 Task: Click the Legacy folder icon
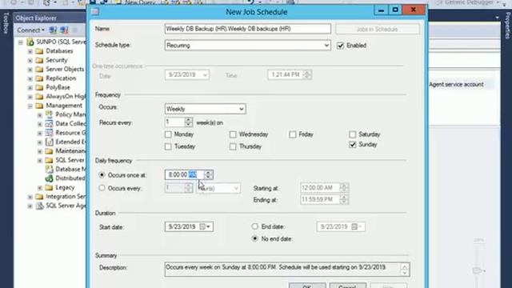coord(49,187)
